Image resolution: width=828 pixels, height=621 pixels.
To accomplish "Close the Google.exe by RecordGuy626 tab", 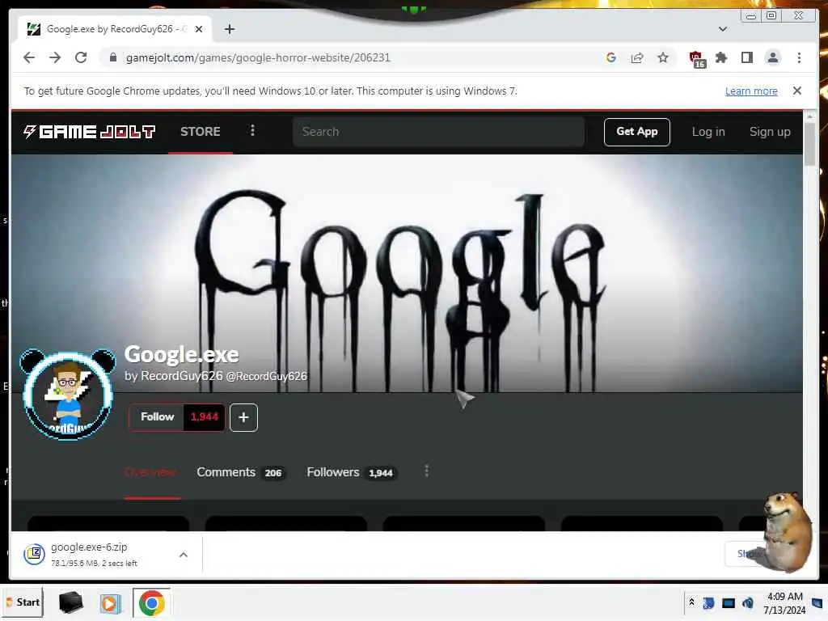I will [x=199, y=29].
